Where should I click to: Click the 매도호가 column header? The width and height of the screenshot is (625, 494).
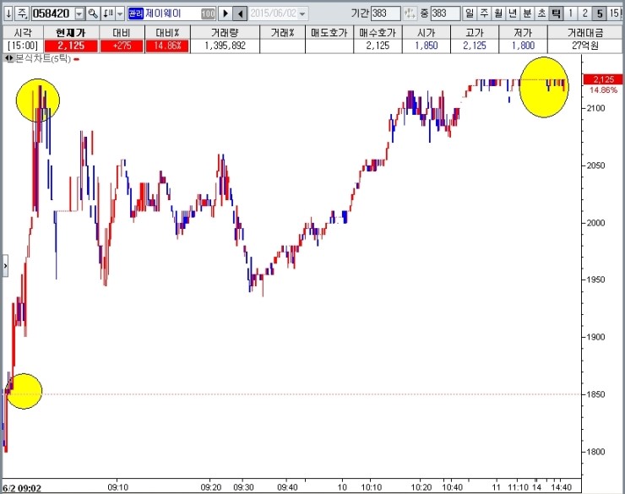coord(329,32)
